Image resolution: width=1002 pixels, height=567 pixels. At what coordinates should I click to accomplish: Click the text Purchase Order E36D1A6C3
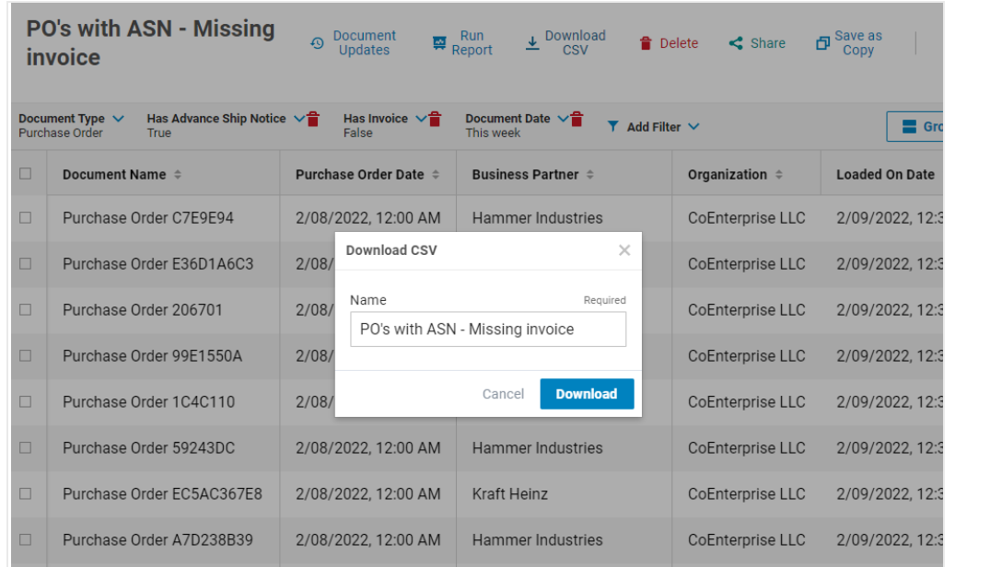157,263
